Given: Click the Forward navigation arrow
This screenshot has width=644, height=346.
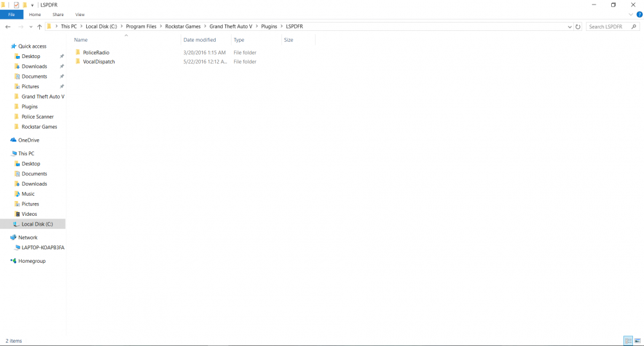Looking at the screenshot, I should (21, 26).
